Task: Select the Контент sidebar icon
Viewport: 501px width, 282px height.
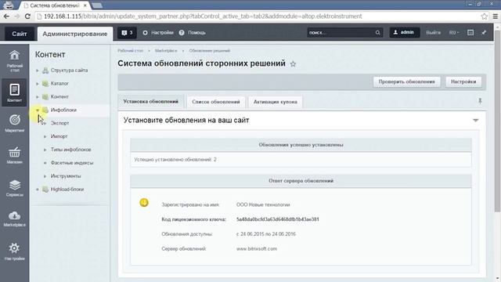Action: click(x=14, y=92)
